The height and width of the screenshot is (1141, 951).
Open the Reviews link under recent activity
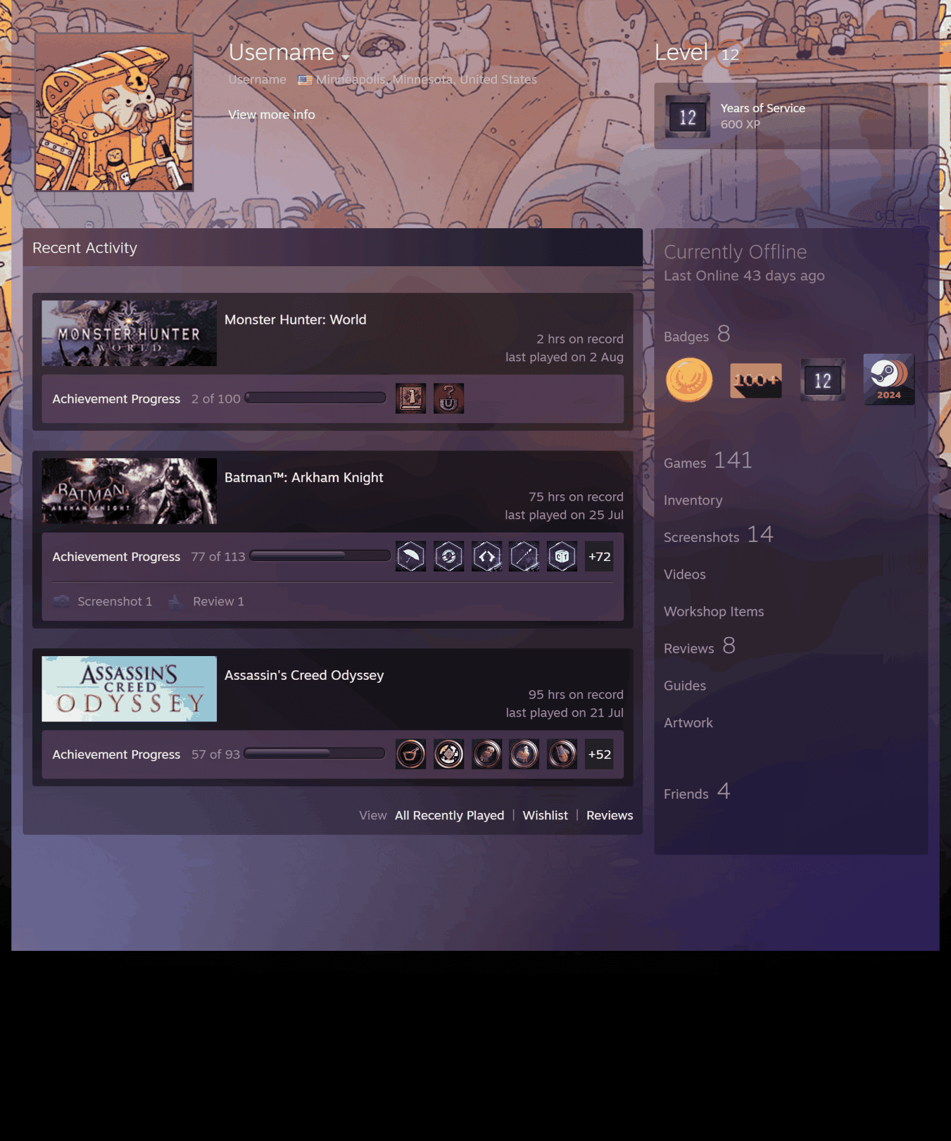tap(610, 815)
